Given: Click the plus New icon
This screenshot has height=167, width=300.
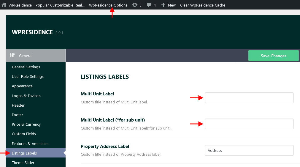Looking at the screenshot, I should pyautogui.click(x=163, y=5).
